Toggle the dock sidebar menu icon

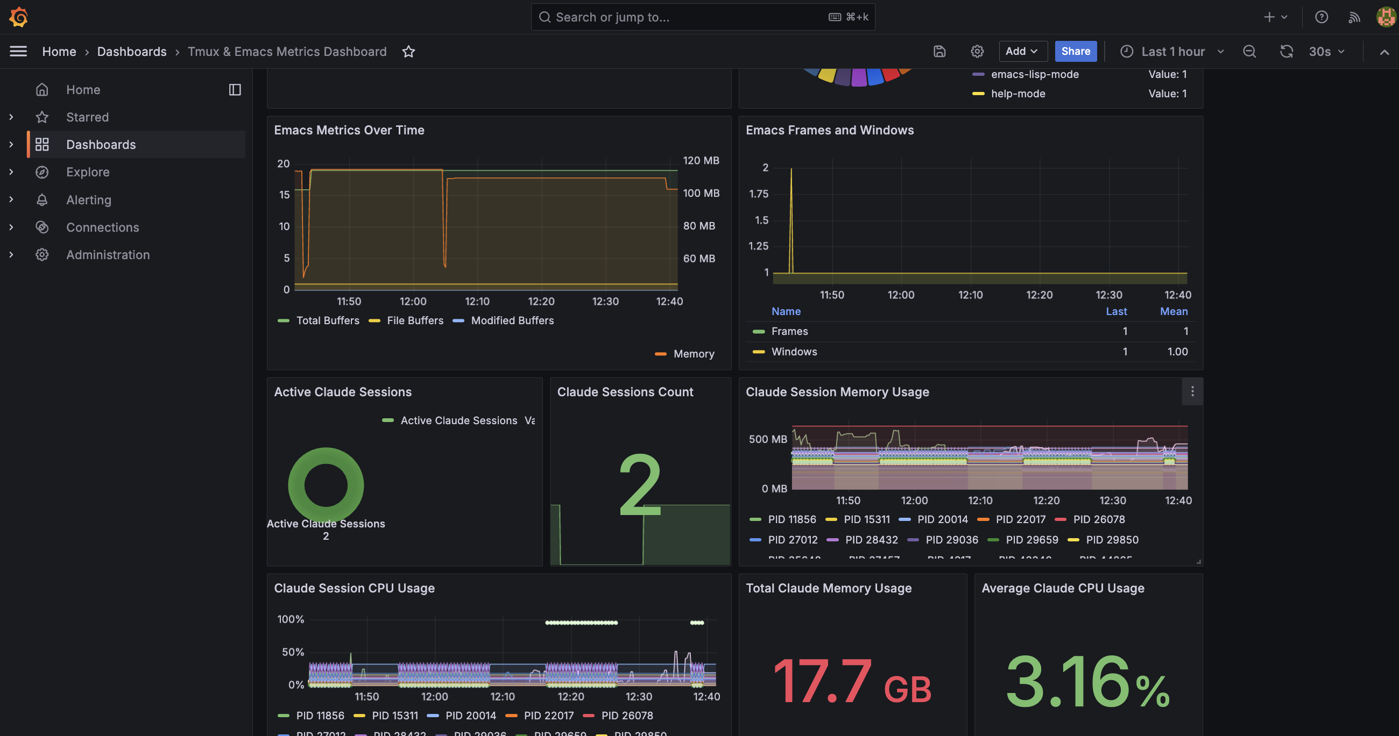click(x=235, y=90)
